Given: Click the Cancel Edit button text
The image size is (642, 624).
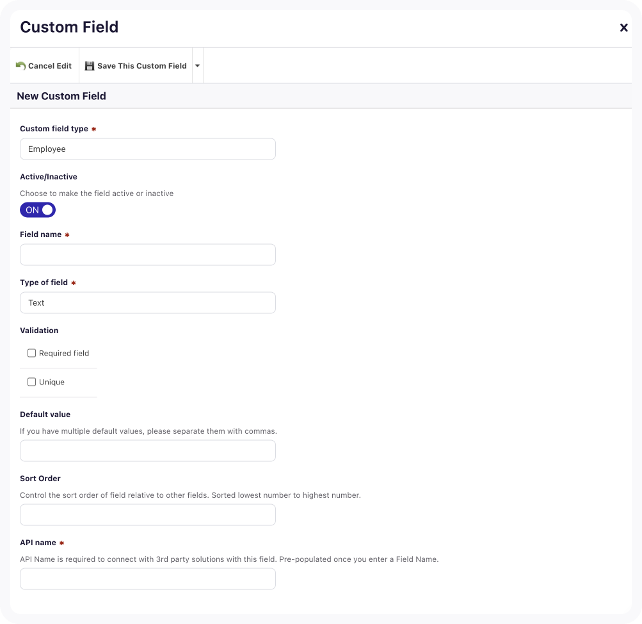Looking at the screenshot, I should [x=50, y=65].
